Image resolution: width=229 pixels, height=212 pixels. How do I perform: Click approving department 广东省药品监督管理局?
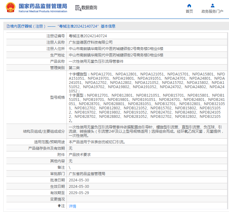(x=87, y=174)
